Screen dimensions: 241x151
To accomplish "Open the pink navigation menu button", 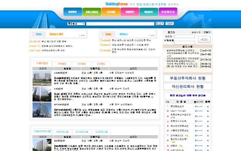I will (130, 12).
